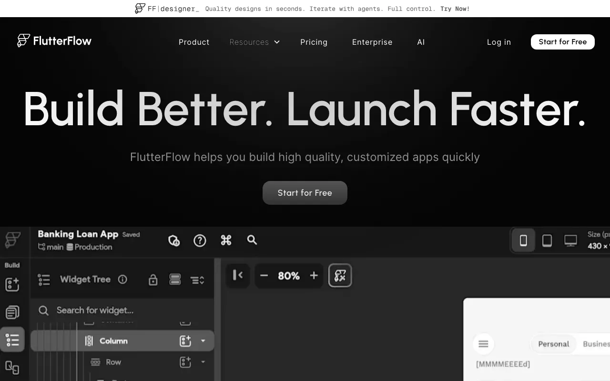Click the Saved status text
This screenshot has width=610, height=381.
[x=131, y=234]
